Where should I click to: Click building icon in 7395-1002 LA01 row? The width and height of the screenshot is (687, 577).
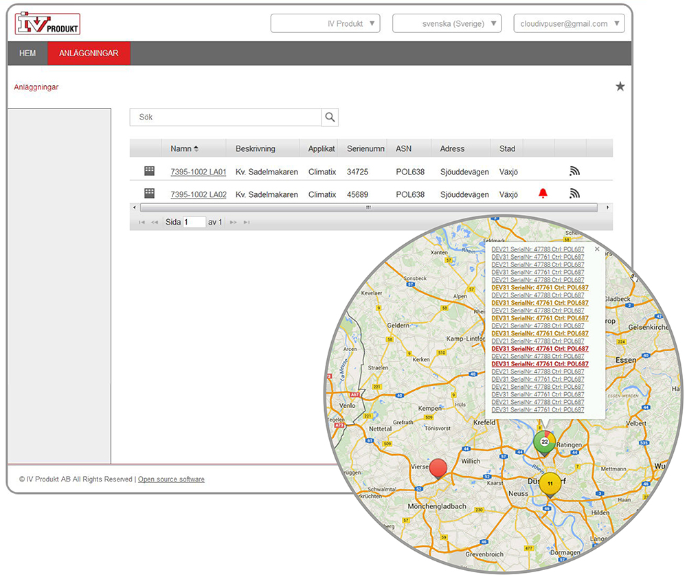pyautogui.click(x=149, y=171)
